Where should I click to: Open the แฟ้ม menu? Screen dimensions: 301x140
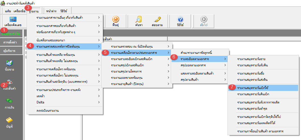8,11
